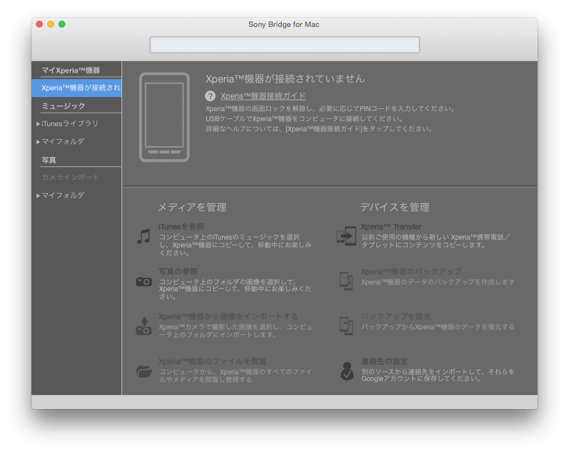
Task: Click the Sony Bridge for Mac title
Action: coord(284,24)
